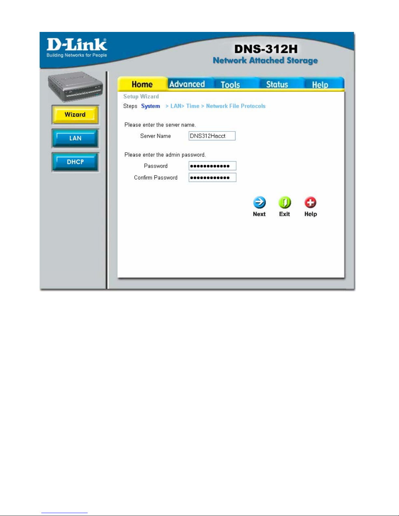
Task: Click the red Help plus icon
Action: 310,202
